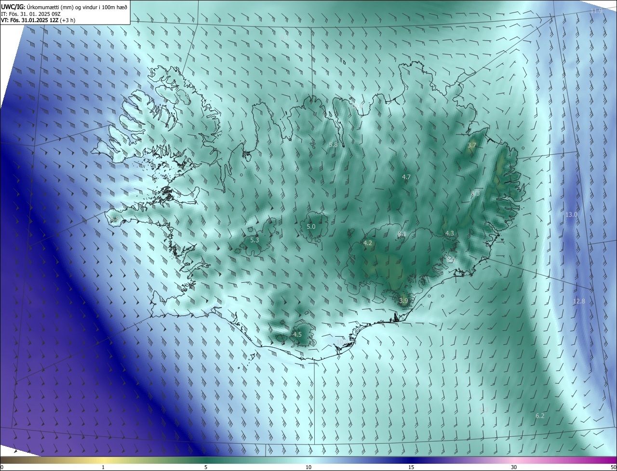The width and height of the screenshot is (617, 471).
Task: Click the 3.7 value on the map
Action: point(472,145)
